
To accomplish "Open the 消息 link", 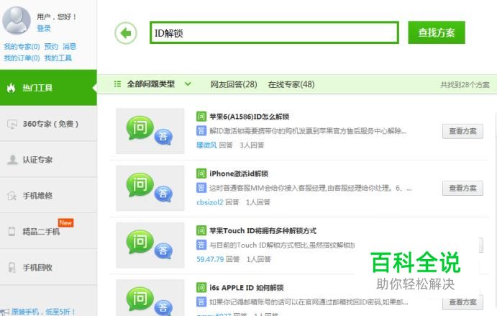I will tap(70, 47).
